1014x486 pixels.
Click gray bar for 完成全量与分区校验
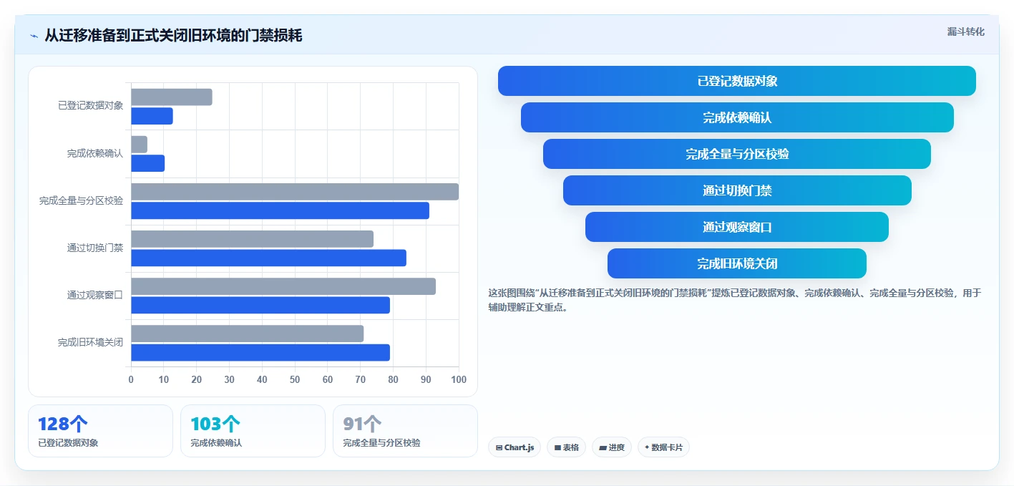point(295,192)
